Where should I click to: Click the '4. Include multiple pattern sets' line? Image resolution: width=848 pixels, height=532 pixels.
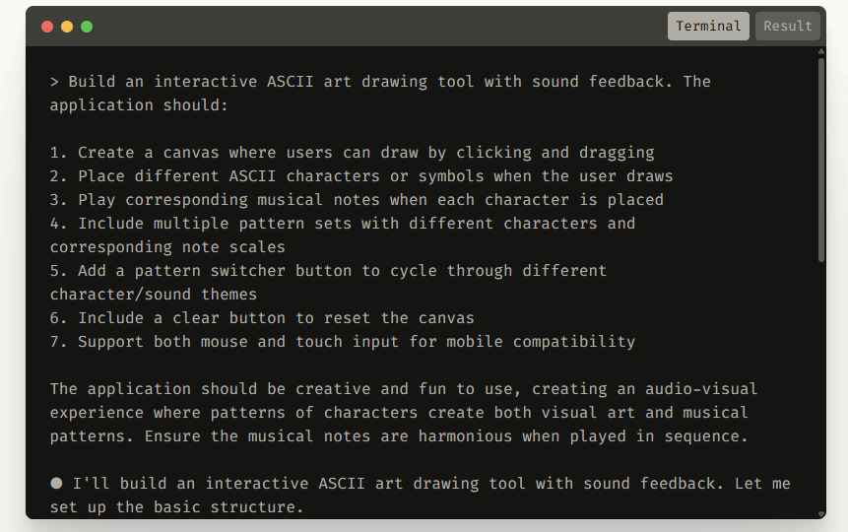pyautogui.click(x=343, y=224)
